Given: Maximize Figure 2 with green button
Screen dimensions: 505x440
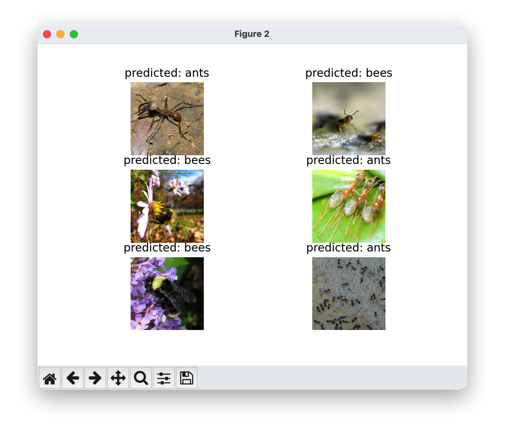Looking at the screenshot, I should [x=74, y=34].
